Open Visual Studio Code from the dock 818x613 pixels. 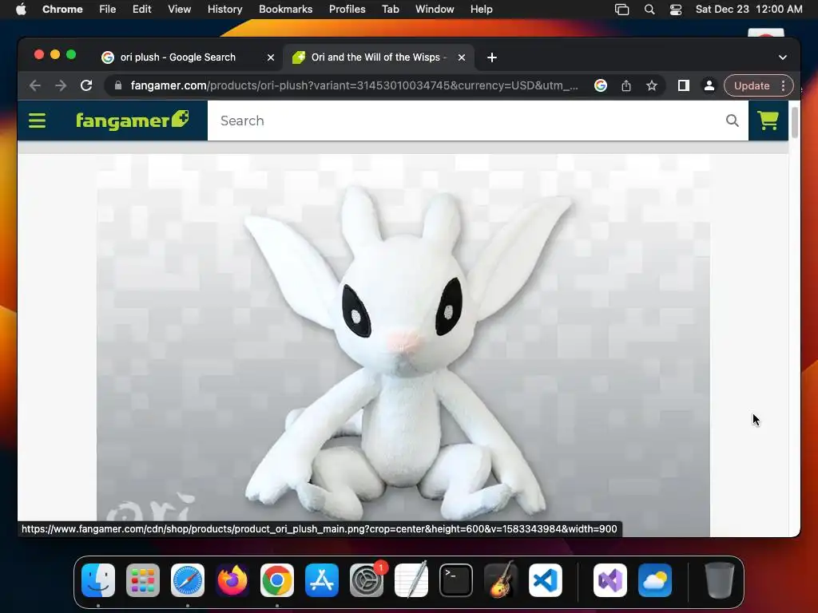pyautogui.click(x=546, y=580)
